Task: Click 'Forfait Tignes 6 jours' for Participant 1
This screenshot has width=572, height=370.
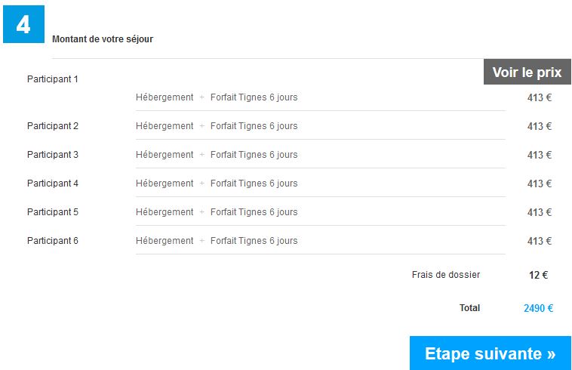Action: click(x=254, y=97)
